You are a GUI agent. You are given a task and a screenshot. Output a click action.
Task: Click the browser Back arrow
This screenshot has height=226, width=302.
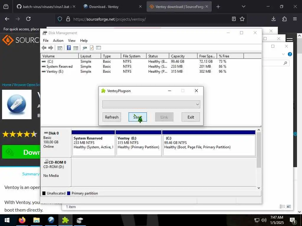pos(7,19)
